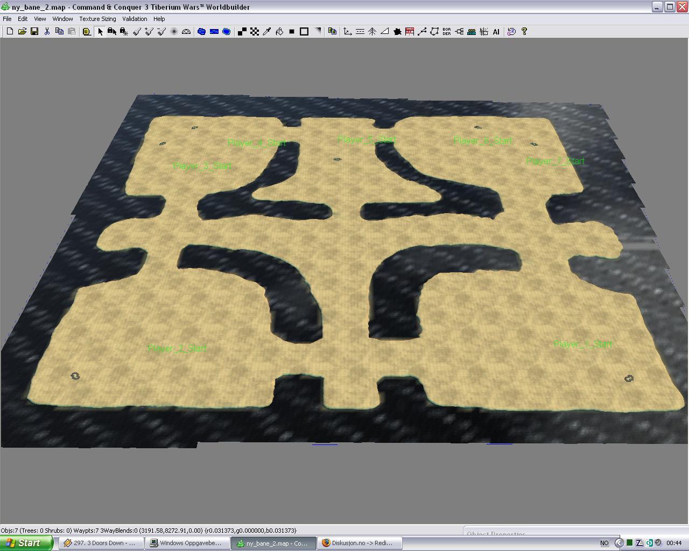Select the raise terrain brush (plus)

pos(149,32)
